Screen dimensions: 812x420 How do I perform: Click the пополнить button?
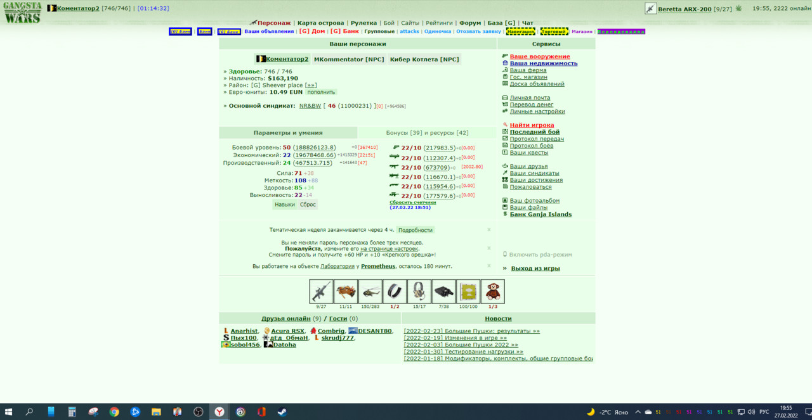[321, 92]
